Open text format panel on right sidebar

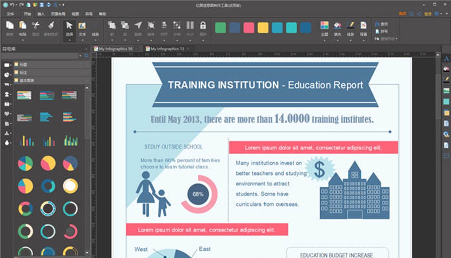click(446, 59)
